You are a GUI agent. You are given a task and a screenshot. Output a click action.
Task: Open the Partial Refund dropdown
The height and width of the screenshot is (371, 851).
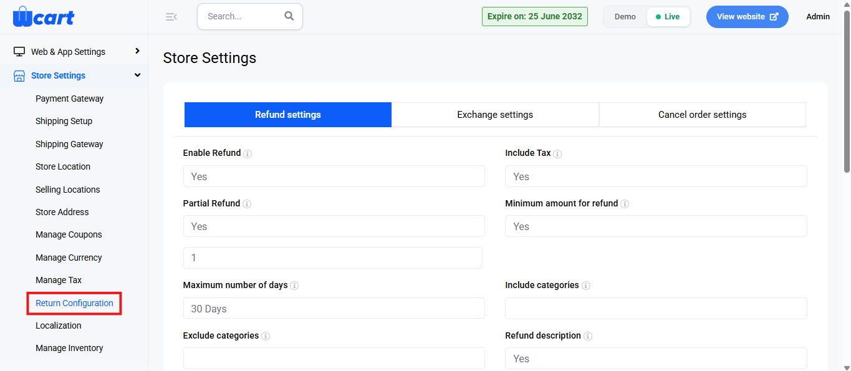(334, 226)
